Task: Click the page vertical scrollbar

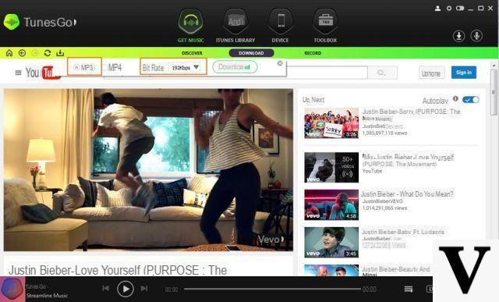Action: tap(494, 93)
